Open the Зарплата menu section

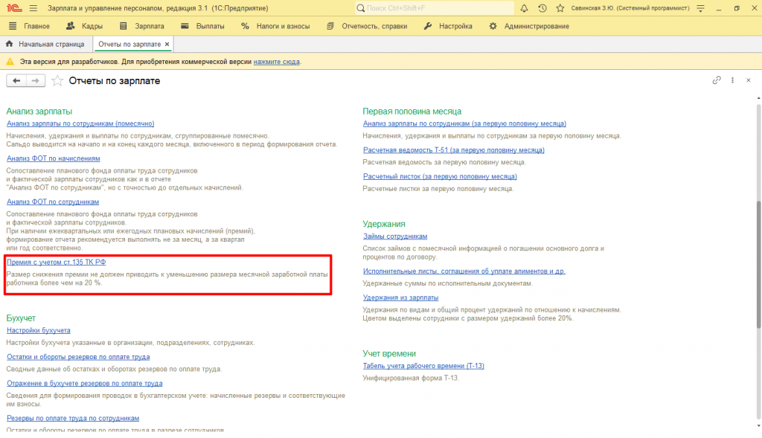coord(142,26)
